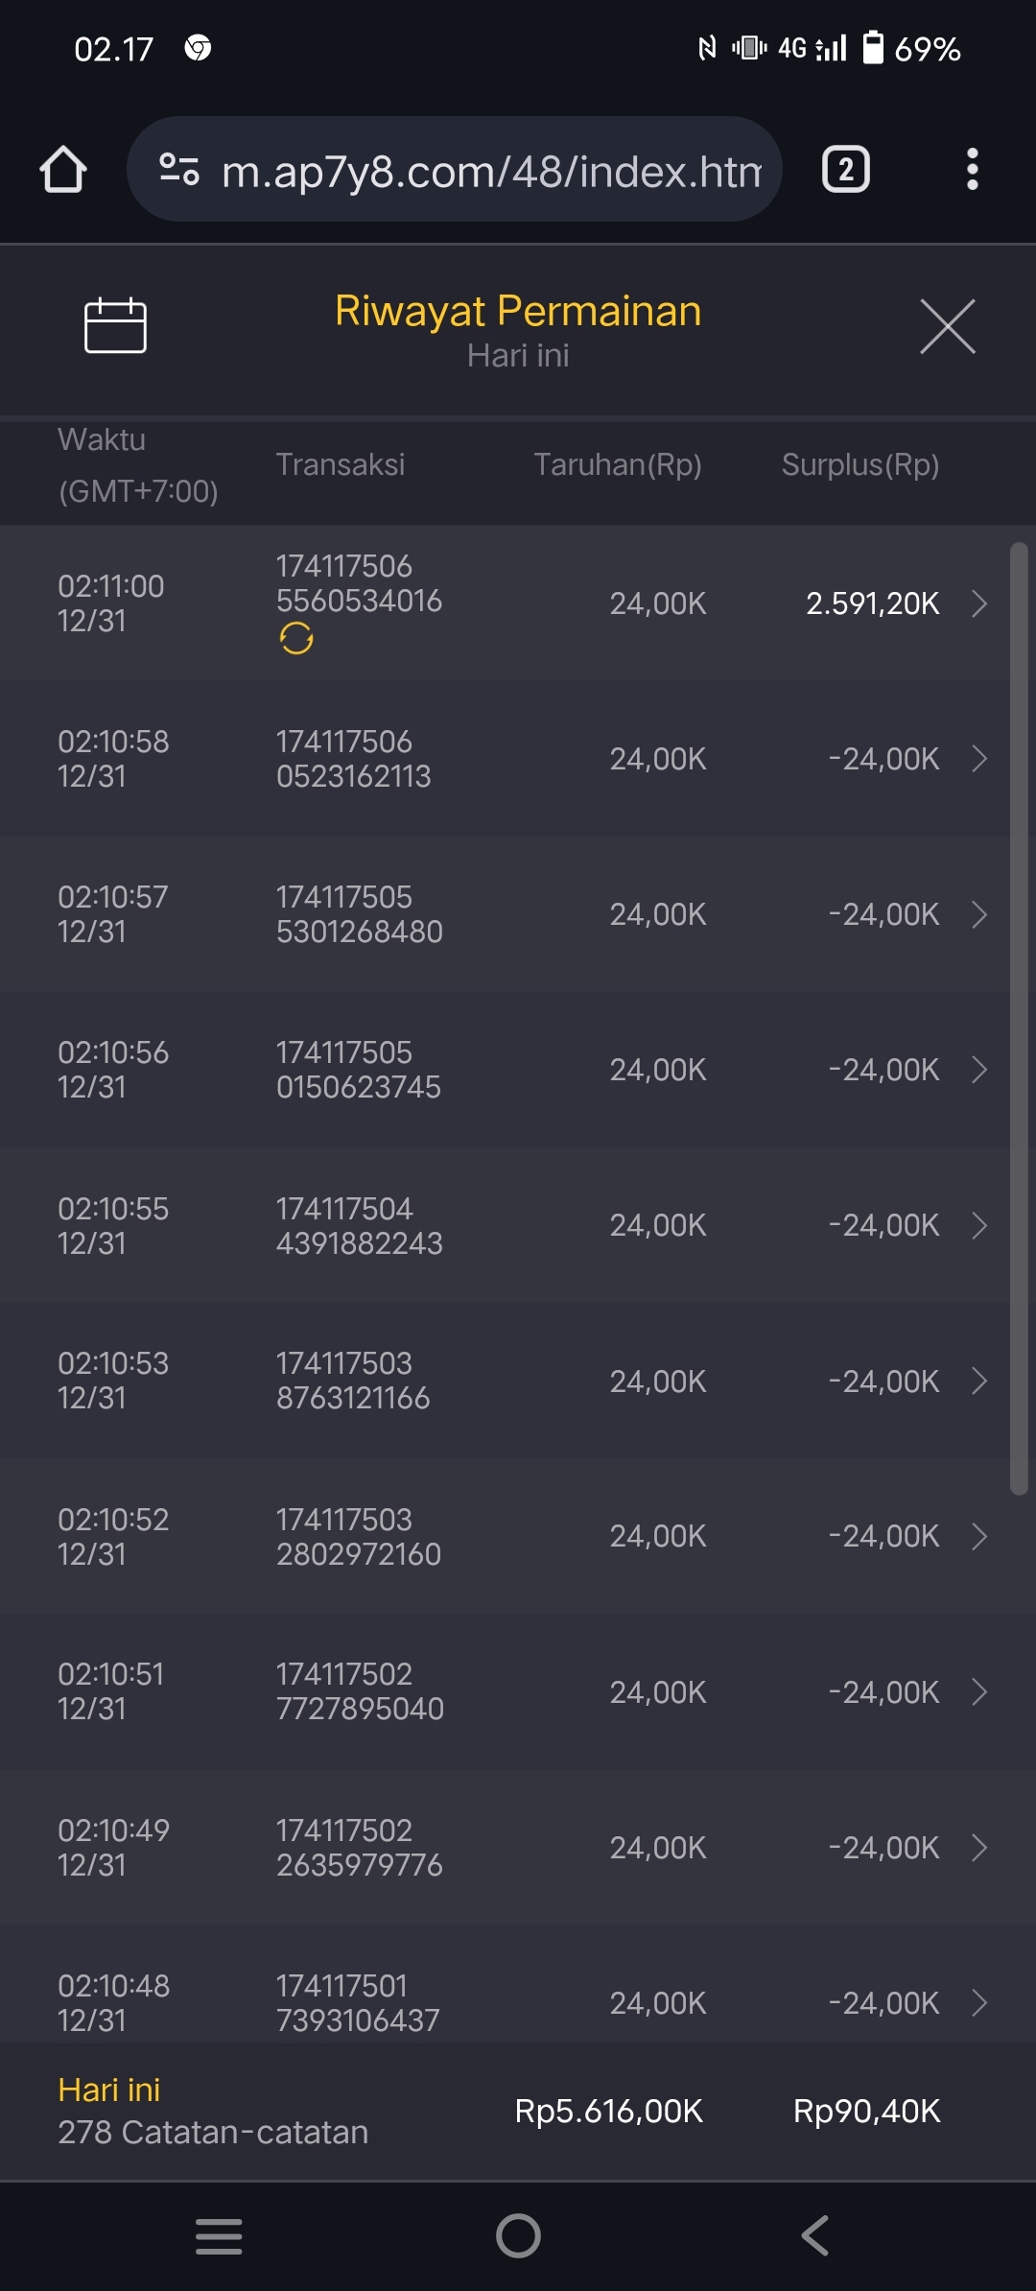Open chevron for the 02:10:49 transaction
The height and width of the screenshot is (2291, 1036).
tap(978, 1848)
